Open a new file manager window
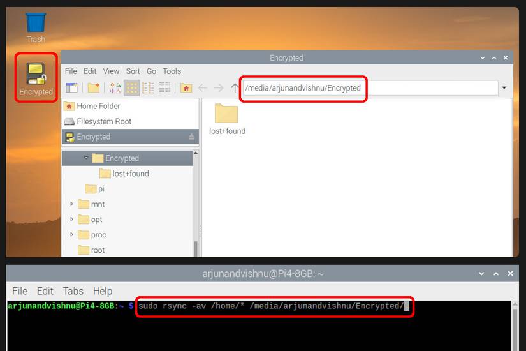 point(71,88)
